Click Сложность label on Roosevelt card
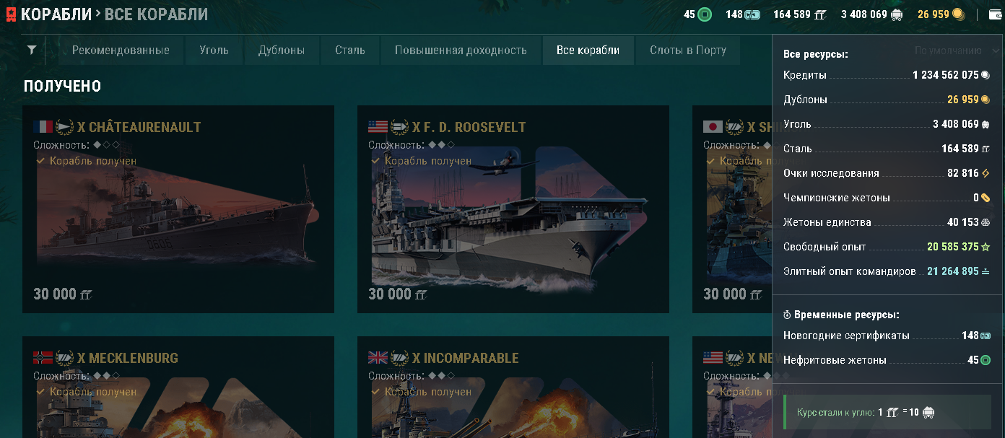The height and width of the screenshot is (438, 1005). pyautogui.click(x=396, y=145)
